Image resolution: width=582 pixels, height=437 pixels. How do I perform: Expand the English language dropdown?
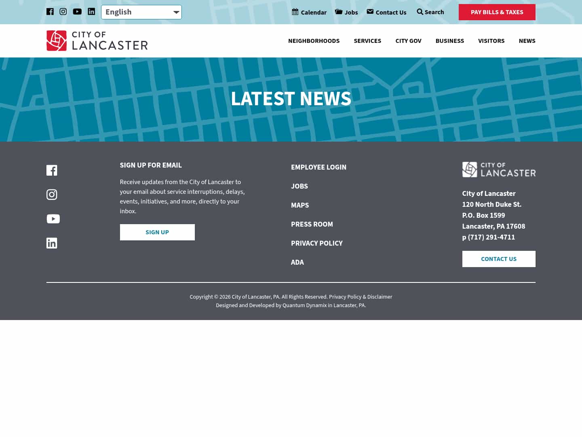[x=141, y=12]
